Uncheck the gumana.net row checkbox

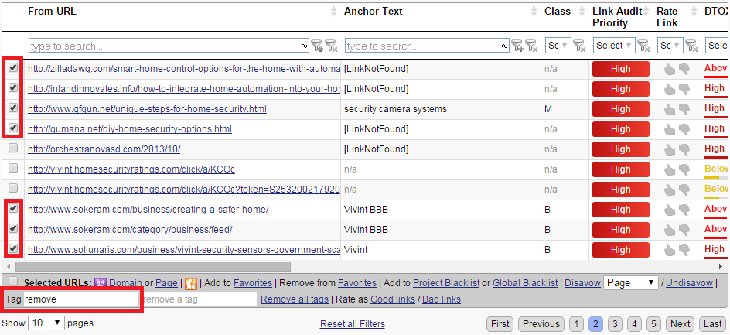(x=13, y=128)
